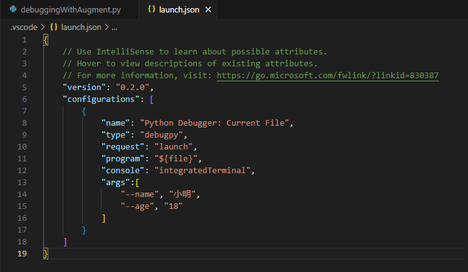Click the "program" key
The height and width of the screenshot is (272, 468).
coord(123,159)
